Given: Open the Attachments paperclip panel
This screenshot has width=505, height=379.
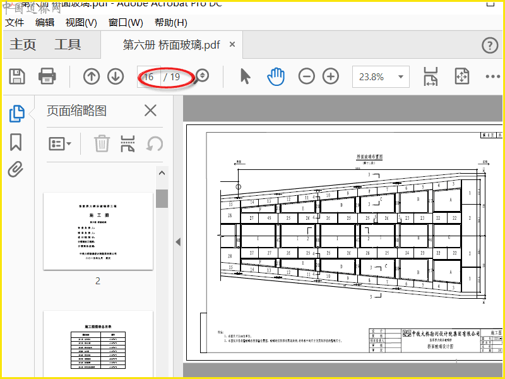Looking at the screenshot, I should [x=16, y=169].
